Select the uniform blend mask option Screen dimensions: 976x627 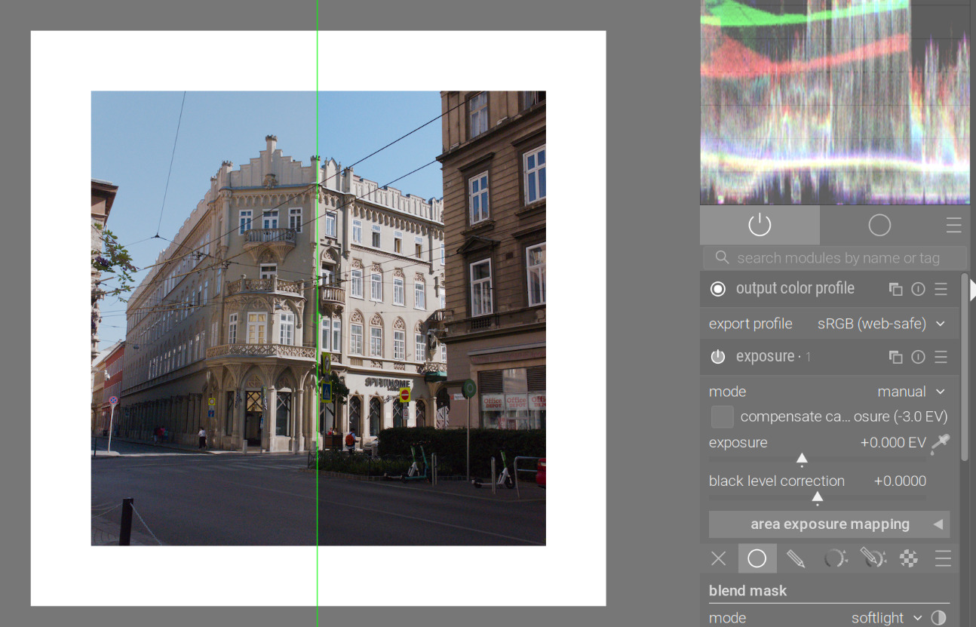pyautogui.click(x=757, y=558)
